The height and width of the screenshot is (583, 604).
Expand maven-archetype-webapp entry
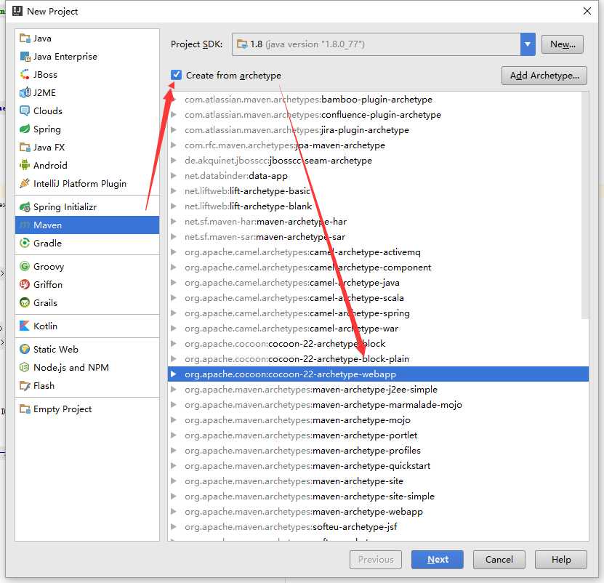tap(174, 511)
